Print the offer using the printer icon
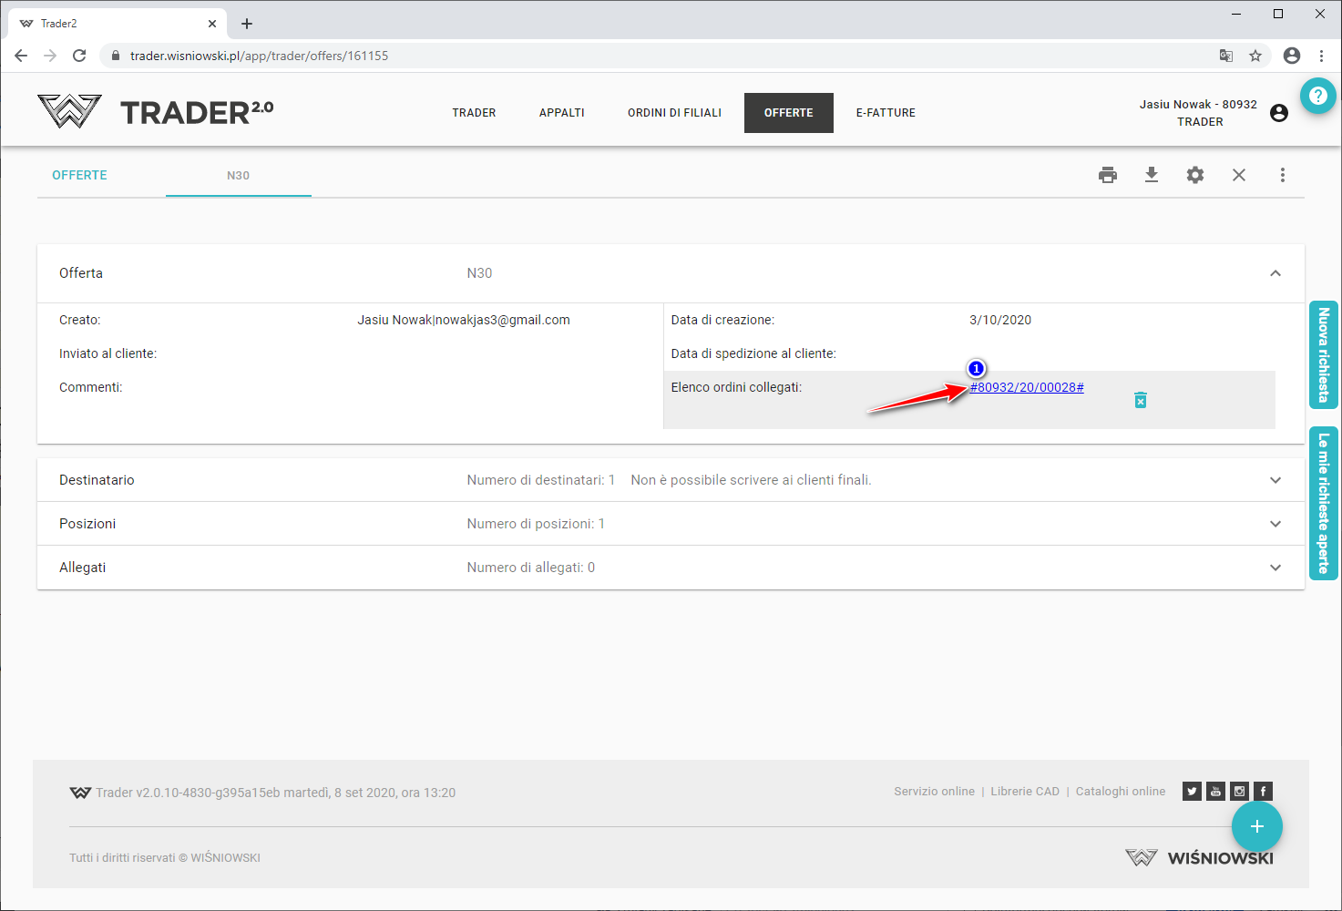The height and width of the screenshot is (911, 1342). tap(1108, 175)
